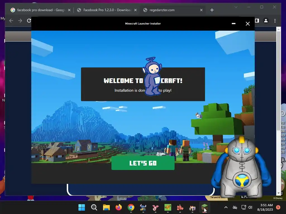Image resolution: width=286 pixels, height=214 pixels.
Task: Open network status tray icon
Action: coord(244,207)
